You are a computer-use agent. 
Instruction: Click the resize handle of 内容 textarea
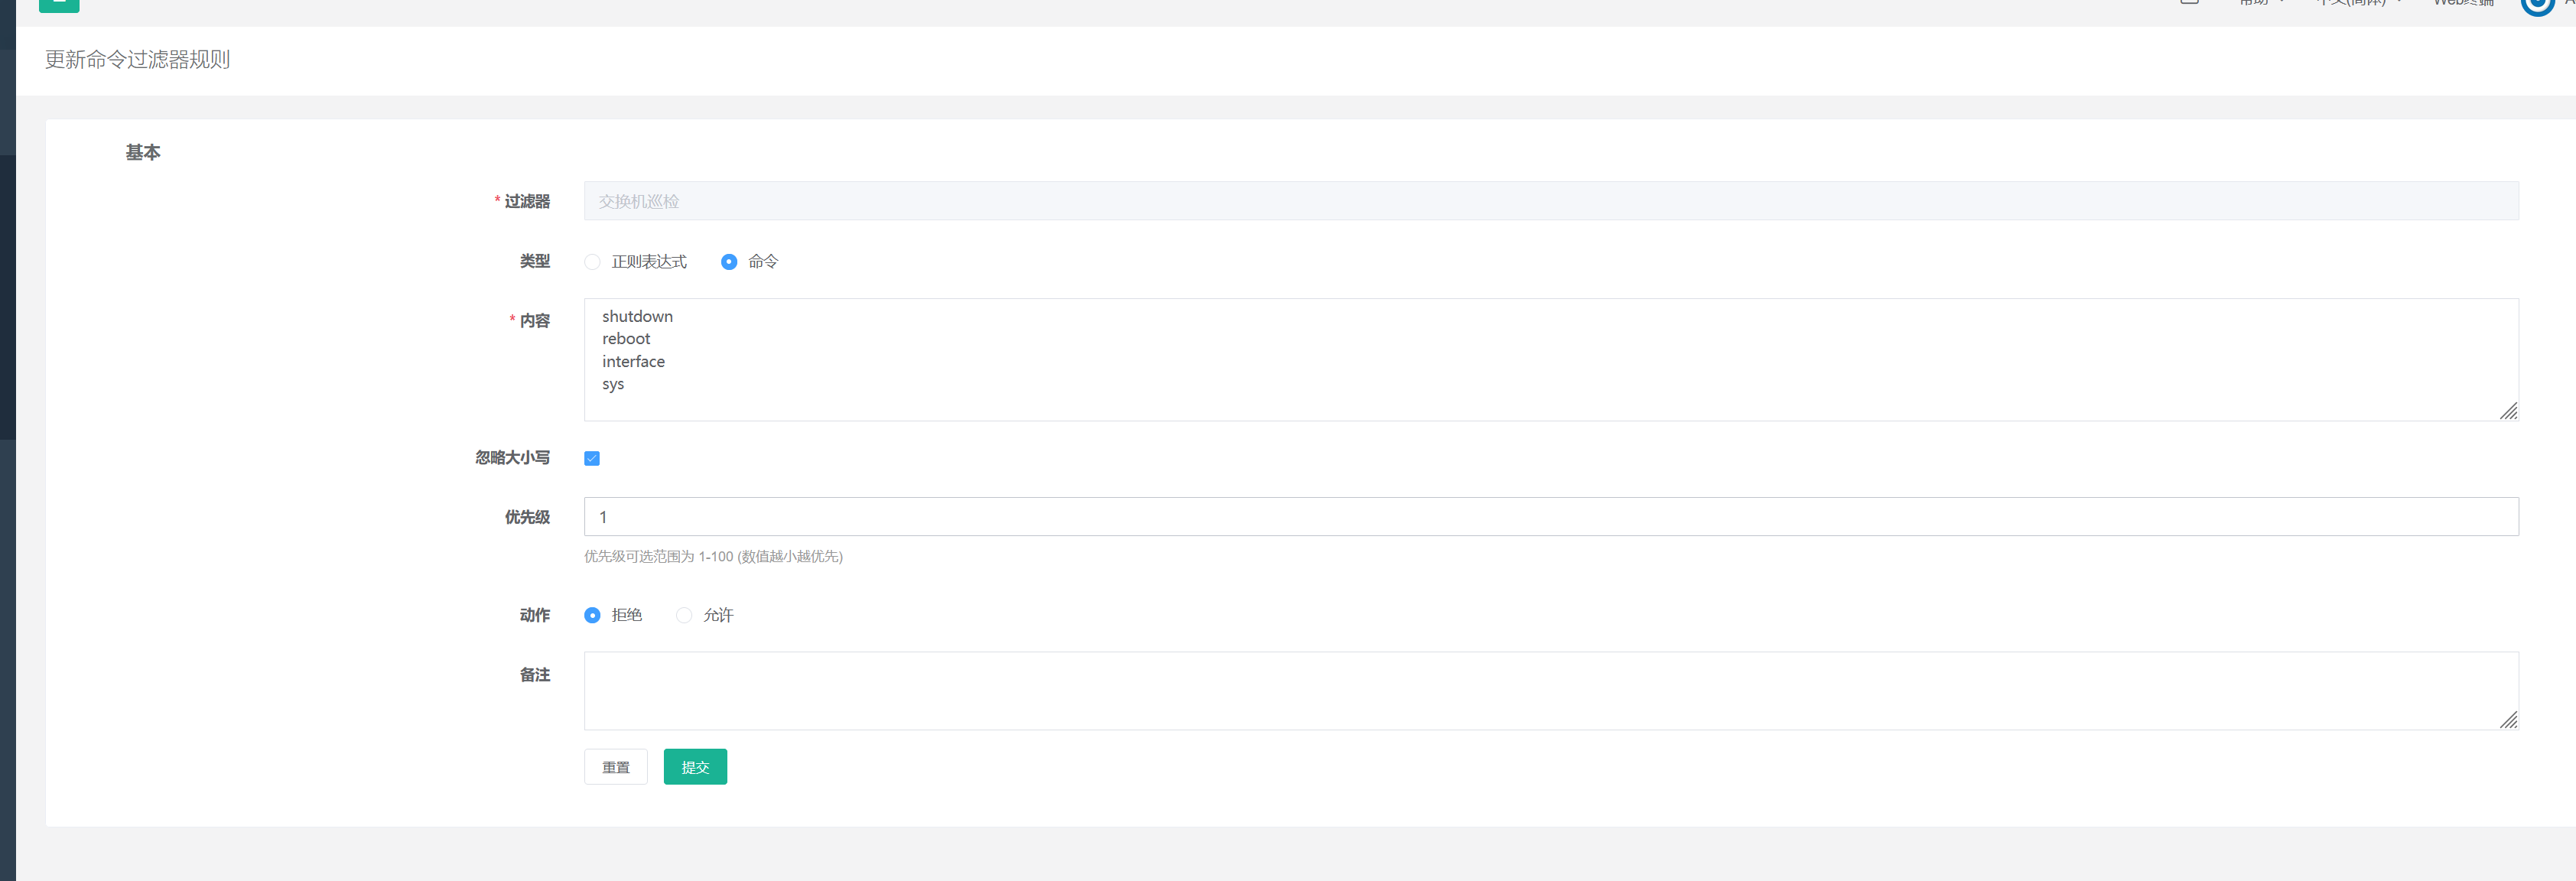[x=2508, y=410]
